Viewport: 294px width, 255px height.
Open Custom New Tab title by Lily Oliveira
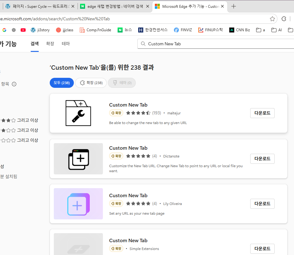click(128, 196)
